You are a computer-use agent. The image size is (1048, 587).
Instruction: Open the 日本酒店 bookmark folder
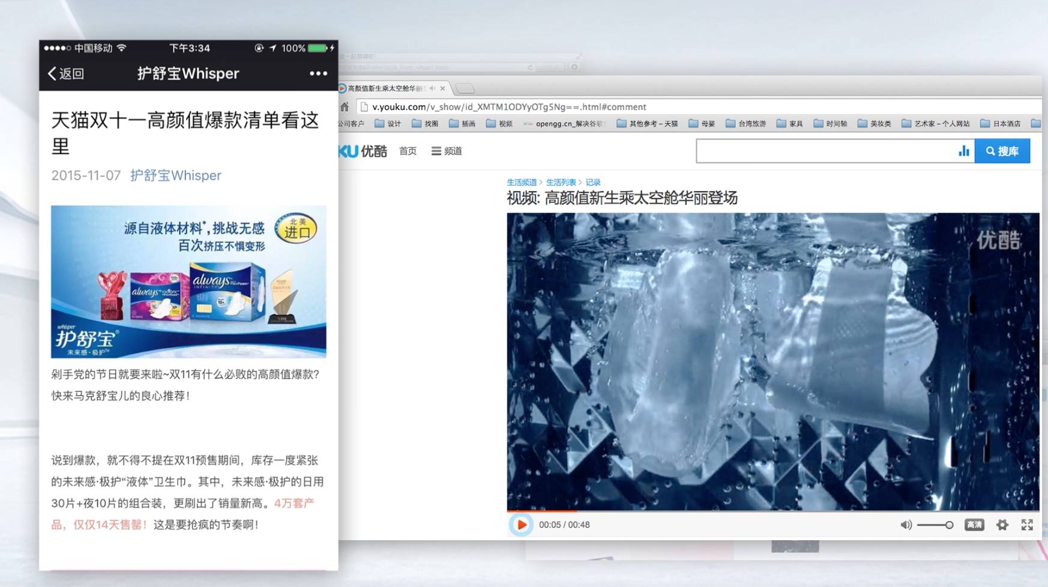click(x=1001, y=124)
